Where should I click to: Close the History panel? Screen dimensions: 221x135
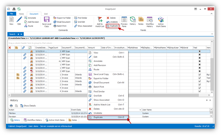210,100
